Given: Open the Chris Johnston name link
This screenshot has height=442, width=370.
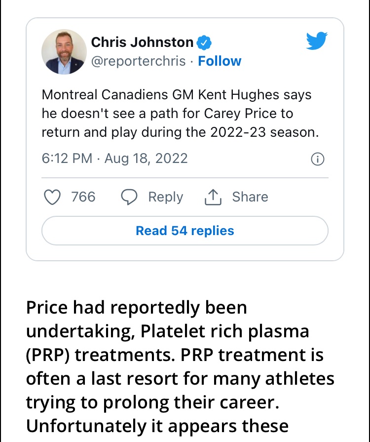Looking at the screenshot, I should [142, 42].
